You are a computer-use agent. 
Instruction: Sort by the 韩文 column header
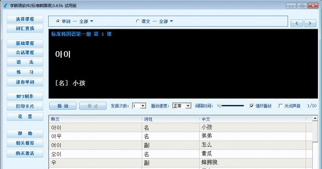[95, 119]
